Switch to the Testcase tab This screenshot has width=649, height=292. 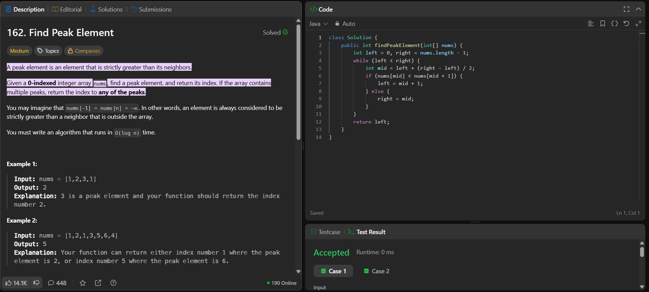[326, 232]
